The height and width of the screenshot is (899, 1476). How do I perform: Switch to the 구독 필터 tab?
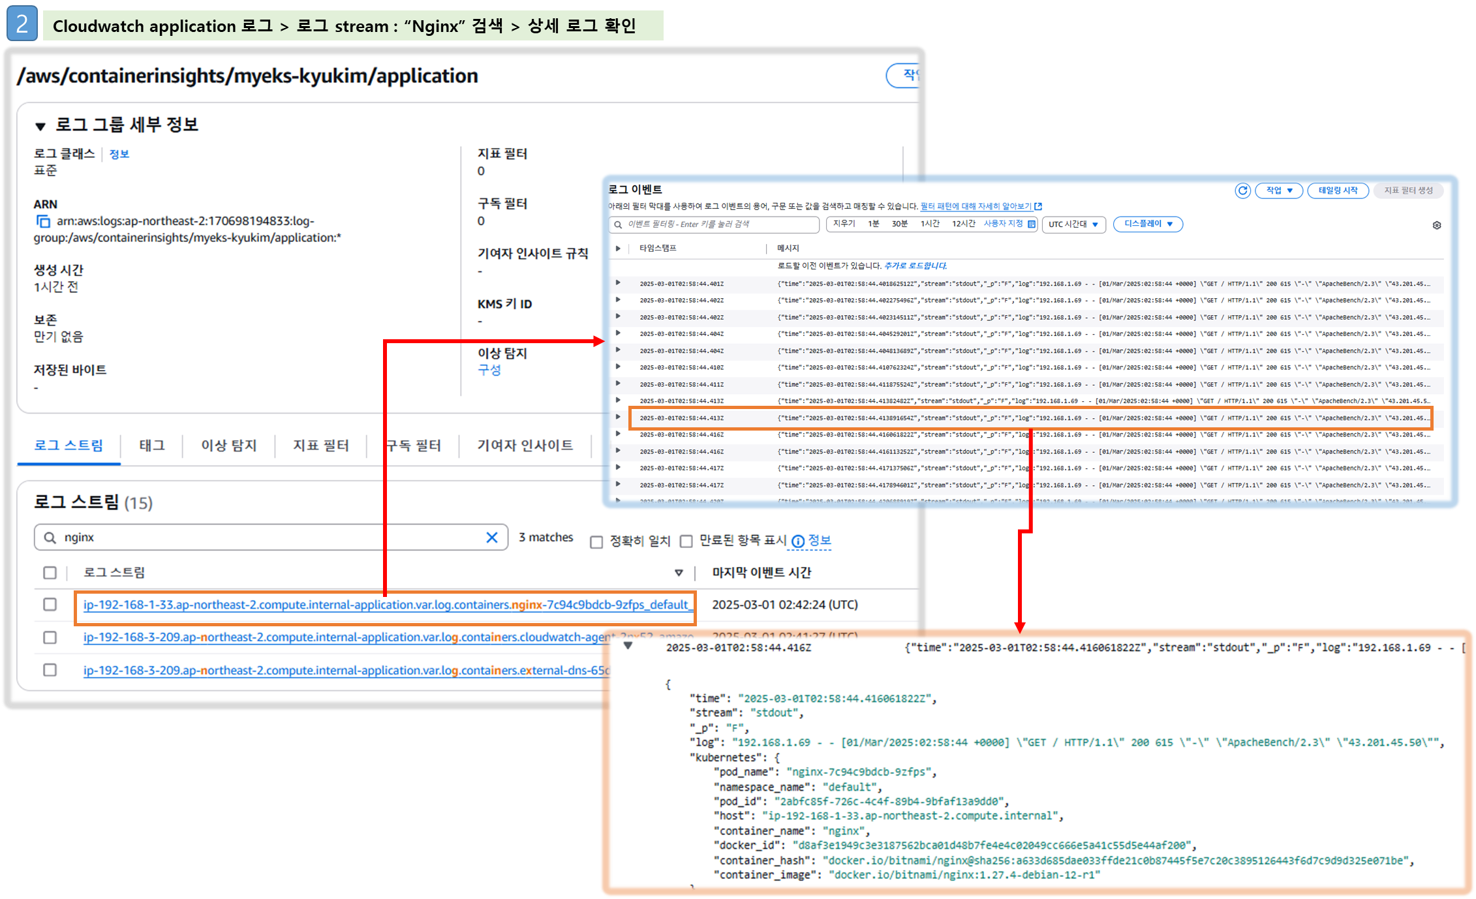(x=413, y=446)
